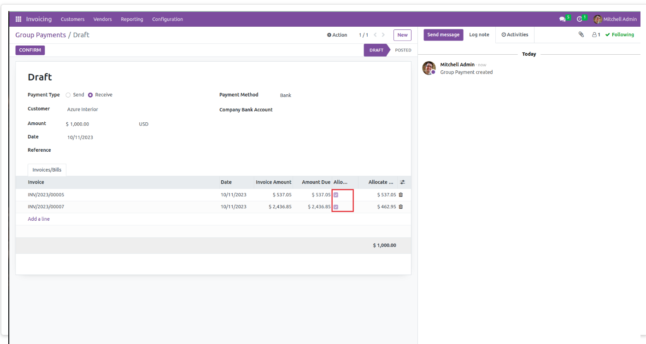The width and height of the screenshot is (646, 344).
Task: Open the Configuration menu
Action: tap(168, 19)
